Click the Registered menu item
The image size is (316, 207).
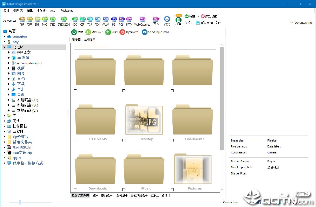67,11
